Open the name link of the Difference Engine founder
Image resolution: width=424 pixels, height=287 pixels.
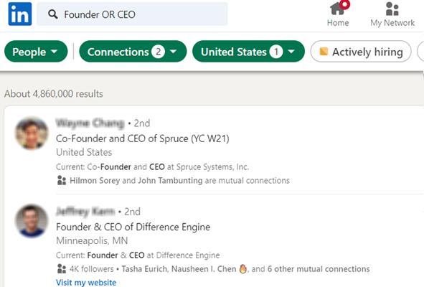point(85,211)
